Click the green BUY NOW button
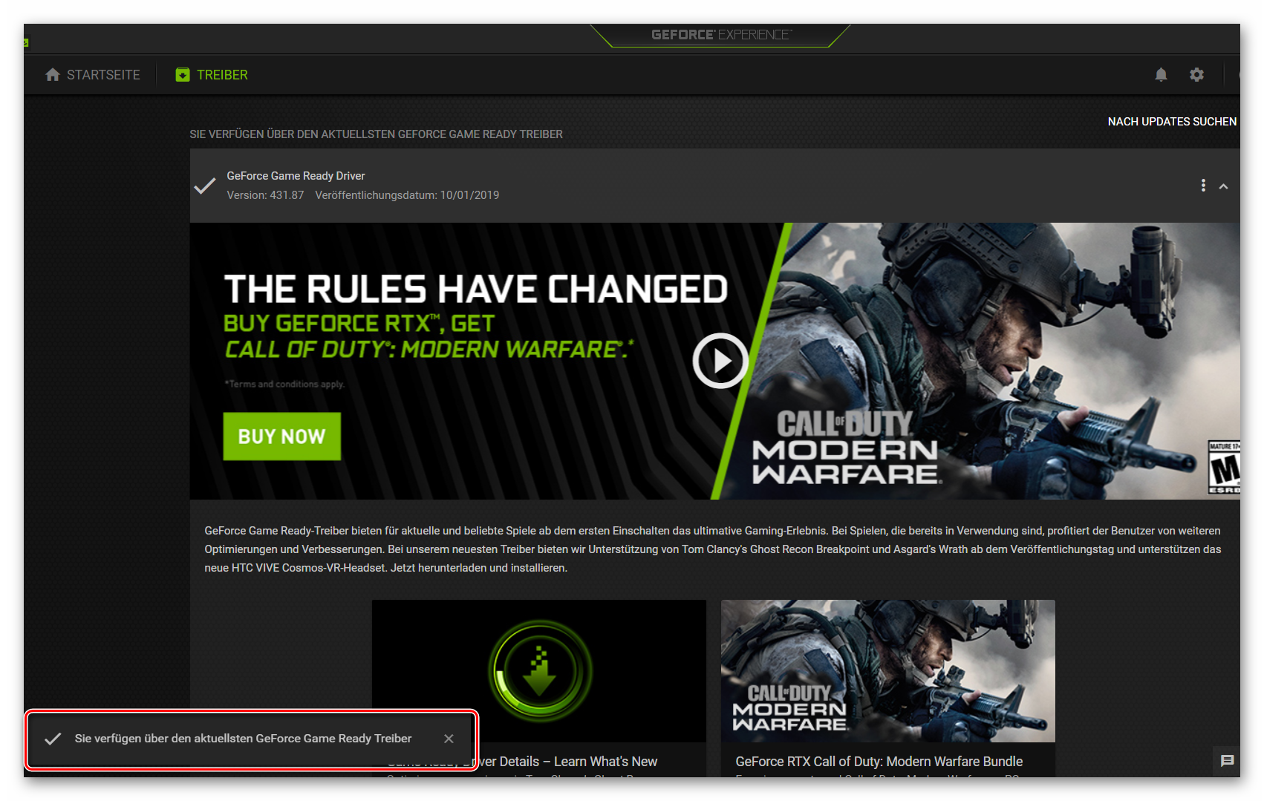 click(x=282, y=437)
